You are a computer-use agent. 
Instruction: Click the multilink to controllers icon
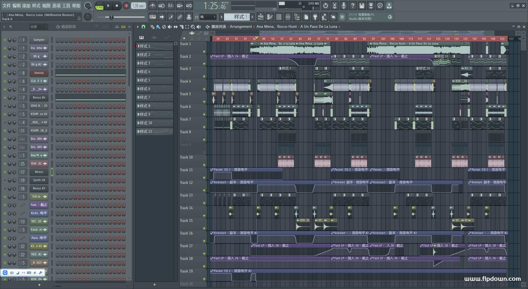click(x=189, y=17)
